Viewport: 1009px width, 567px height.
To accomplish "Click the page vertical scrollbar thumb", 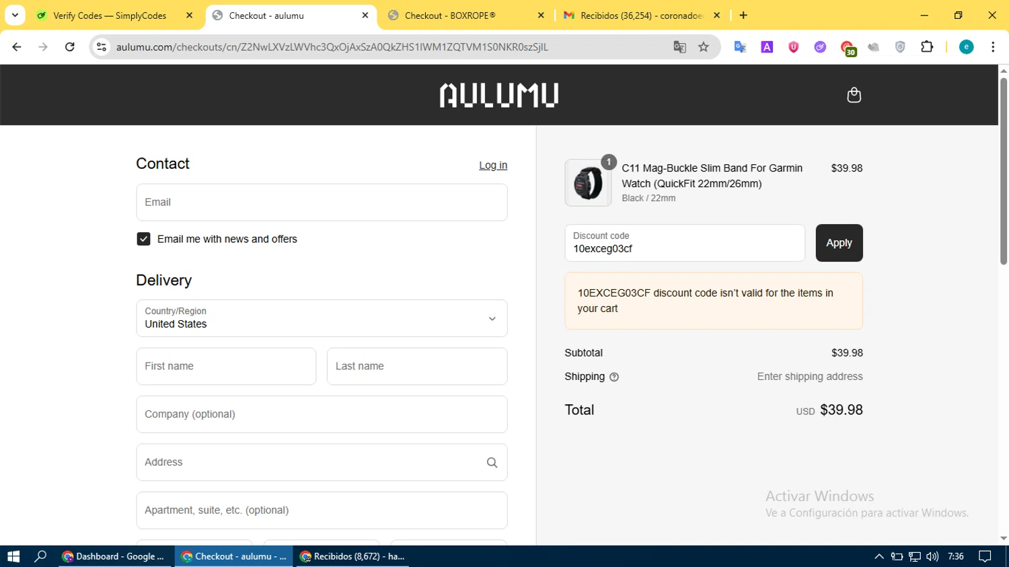I will (1004, 171).
